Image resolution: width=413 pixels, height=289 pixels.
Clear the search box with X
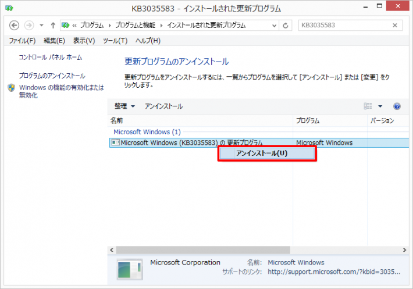click(x=395, y=25)
